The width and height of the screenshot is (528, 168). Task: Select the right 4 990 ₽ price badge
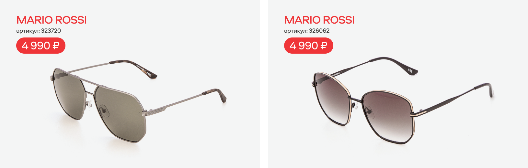(309, 46)
